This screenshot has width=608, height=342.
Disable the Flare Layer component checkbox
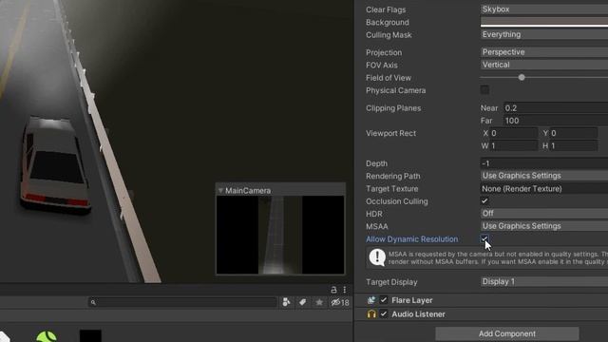point(384,300)
